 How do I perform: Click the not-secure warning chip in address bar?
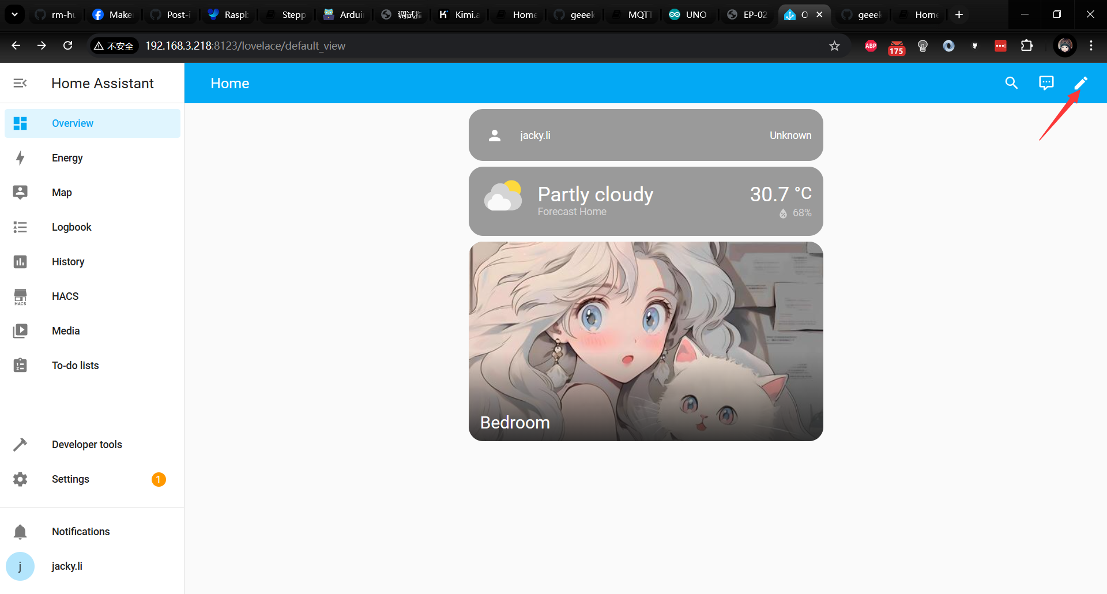(x=114, y=46)
